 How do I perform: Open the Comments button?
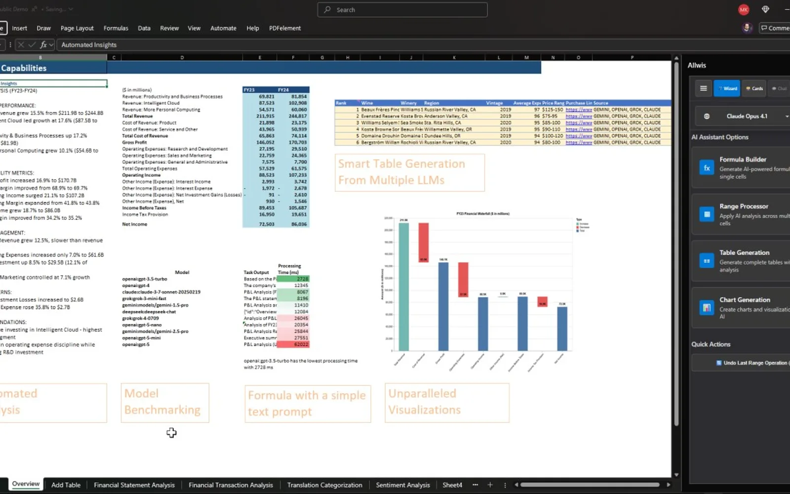(775, 28)
